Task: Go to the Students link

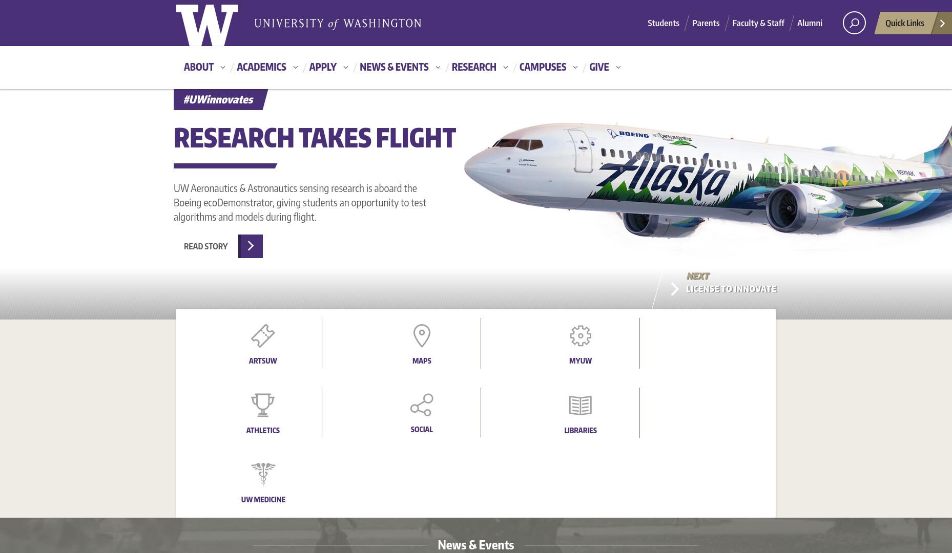Action: click(664, 23)
